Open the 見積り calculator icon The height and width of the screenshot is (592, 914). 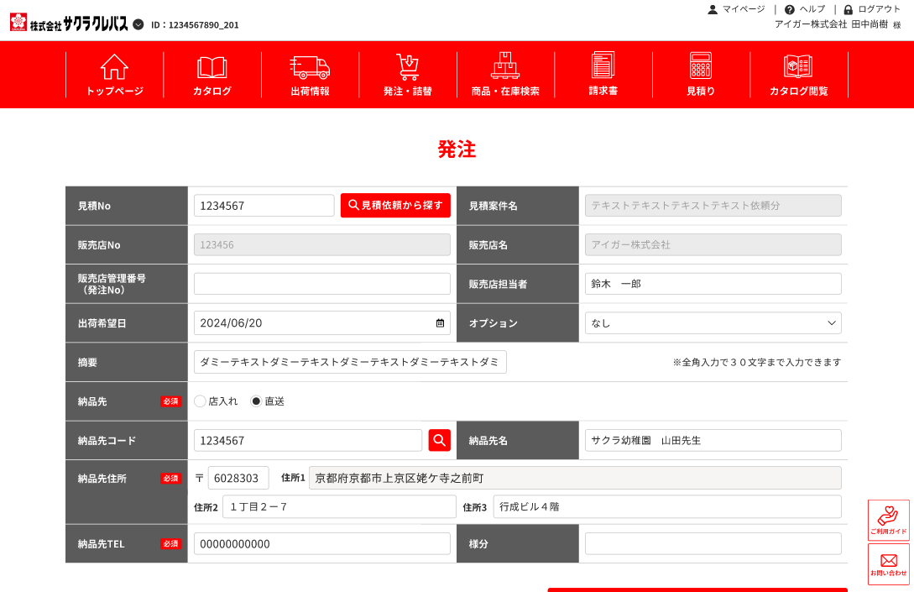701,65
